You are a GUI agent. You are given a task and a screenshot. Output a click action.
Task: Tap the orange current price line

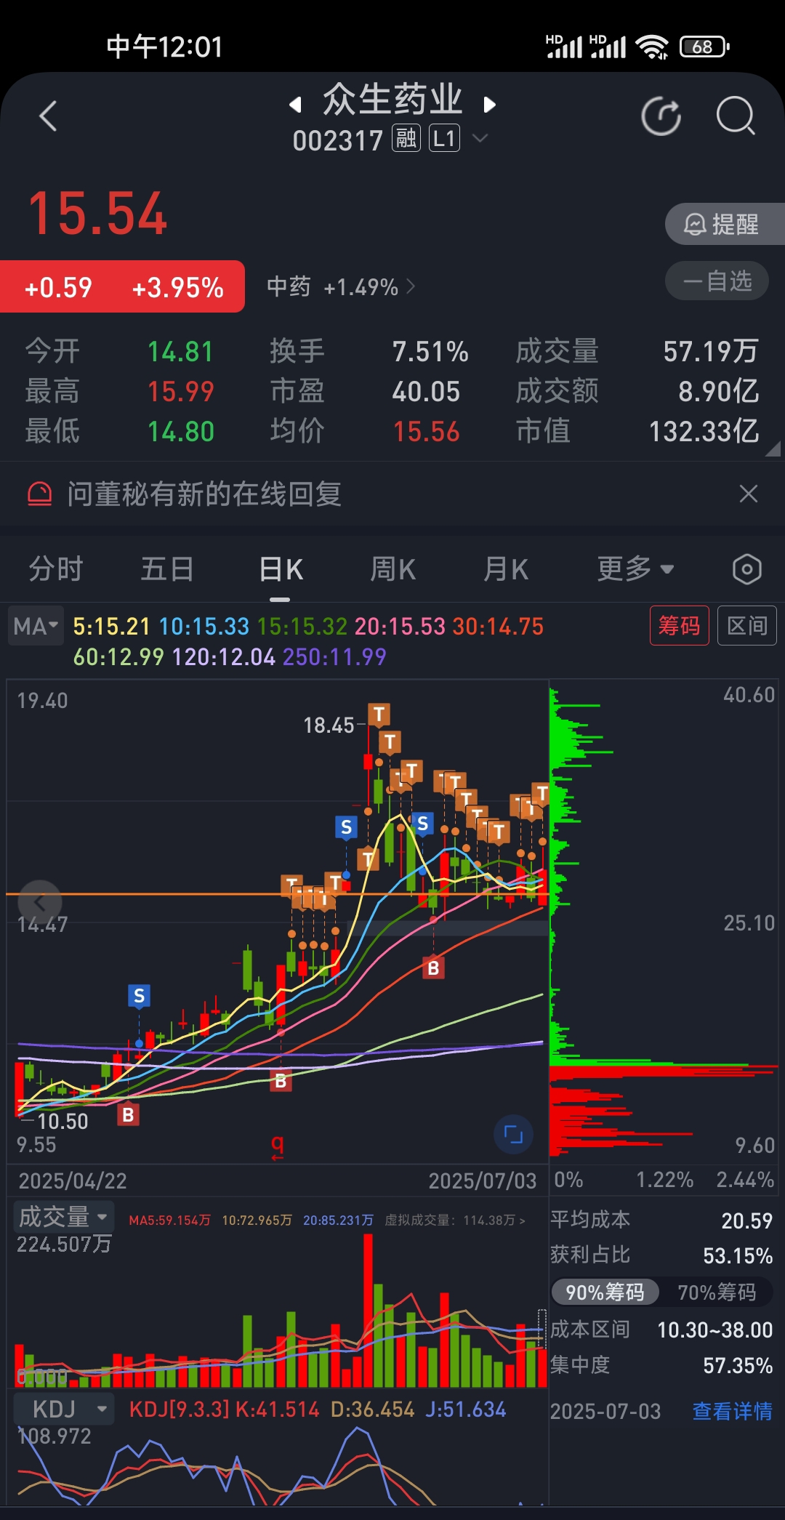click(276, 893)
